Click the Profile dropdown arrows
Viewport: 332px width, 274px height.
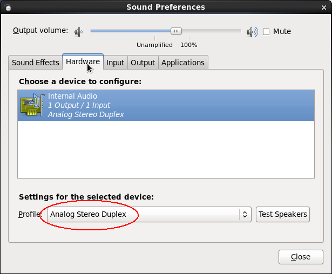(x=245, y=214)
